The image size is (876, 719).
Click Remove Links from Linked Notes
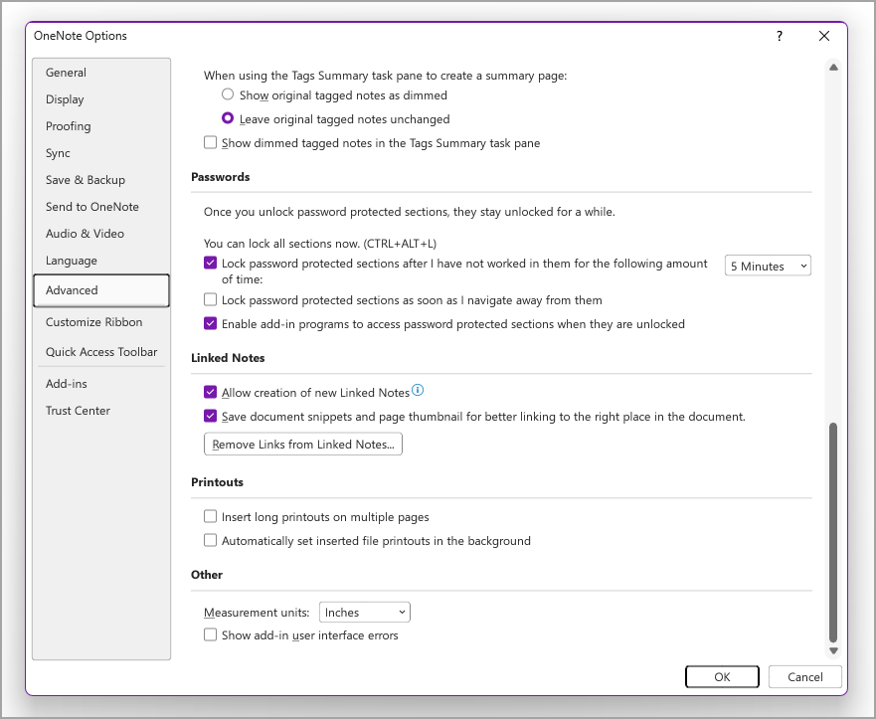point(302,444)
